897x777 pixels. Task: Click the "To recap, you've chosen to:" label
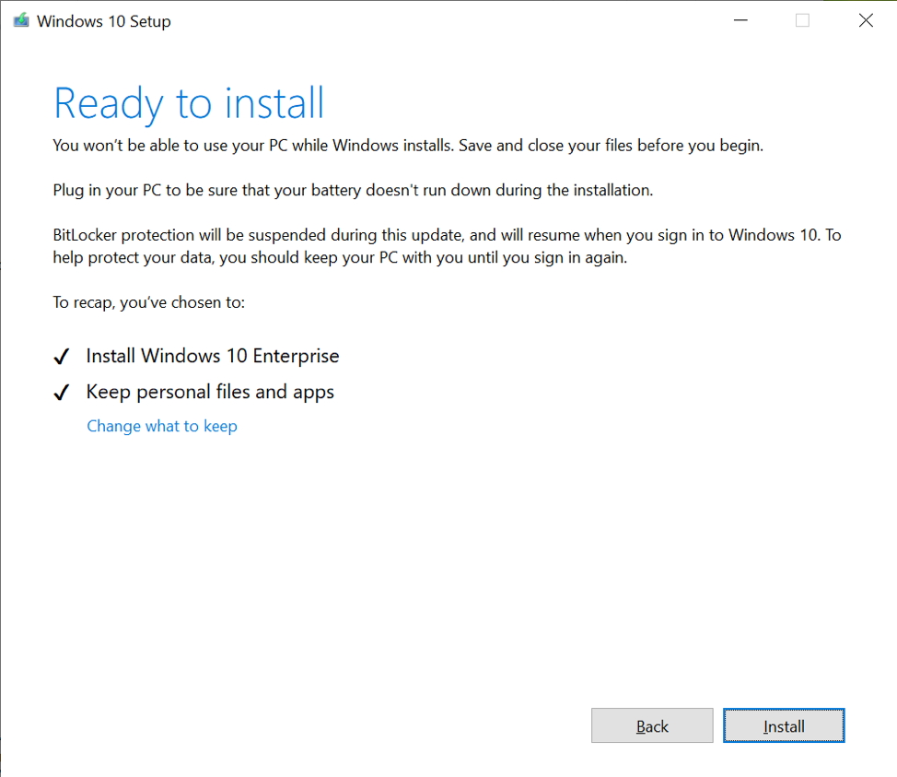(147, 301)
